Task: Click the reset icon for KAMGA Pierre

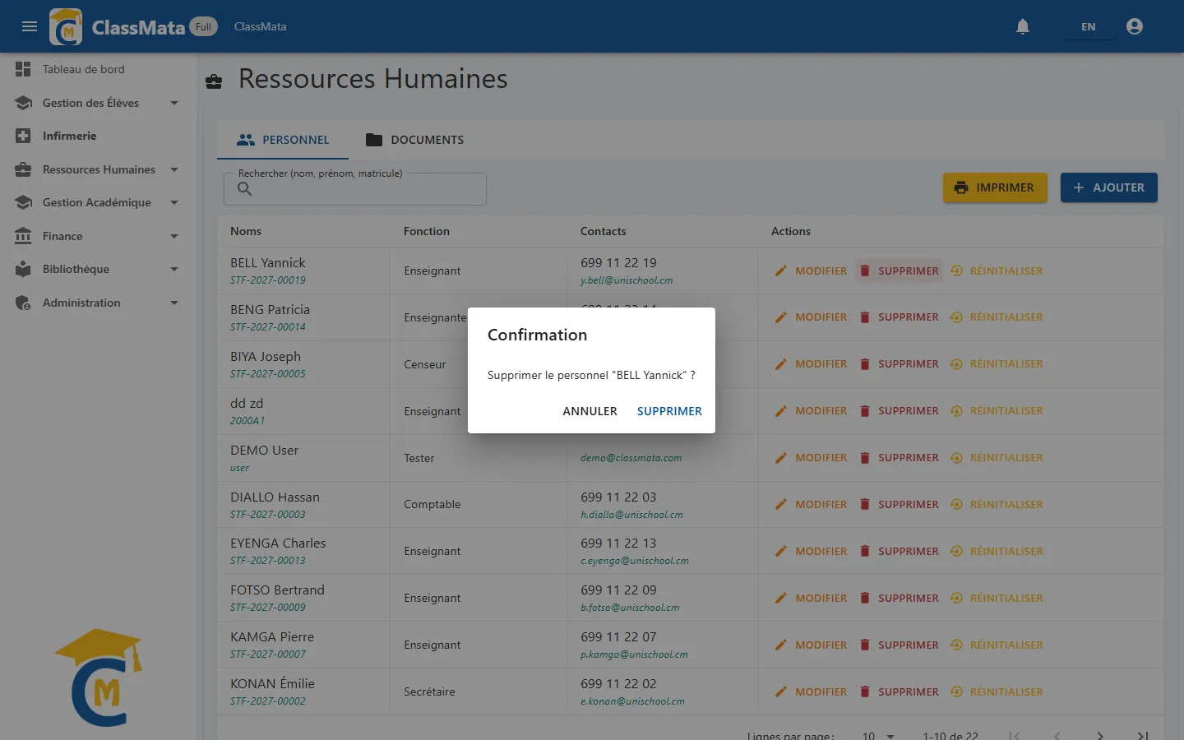Action: click(956, 645)
